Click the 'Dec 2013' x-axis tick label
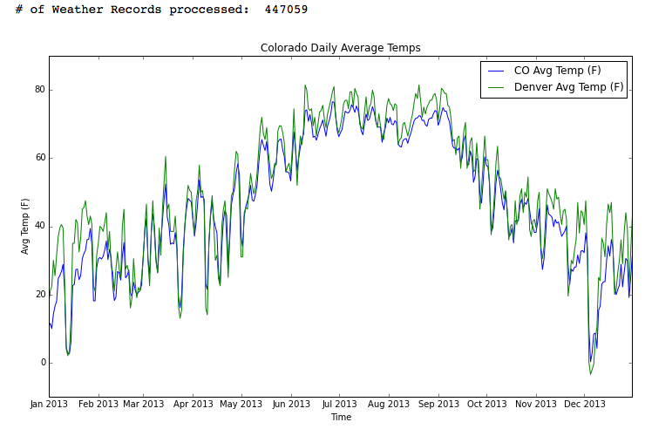 pos(585,404)
